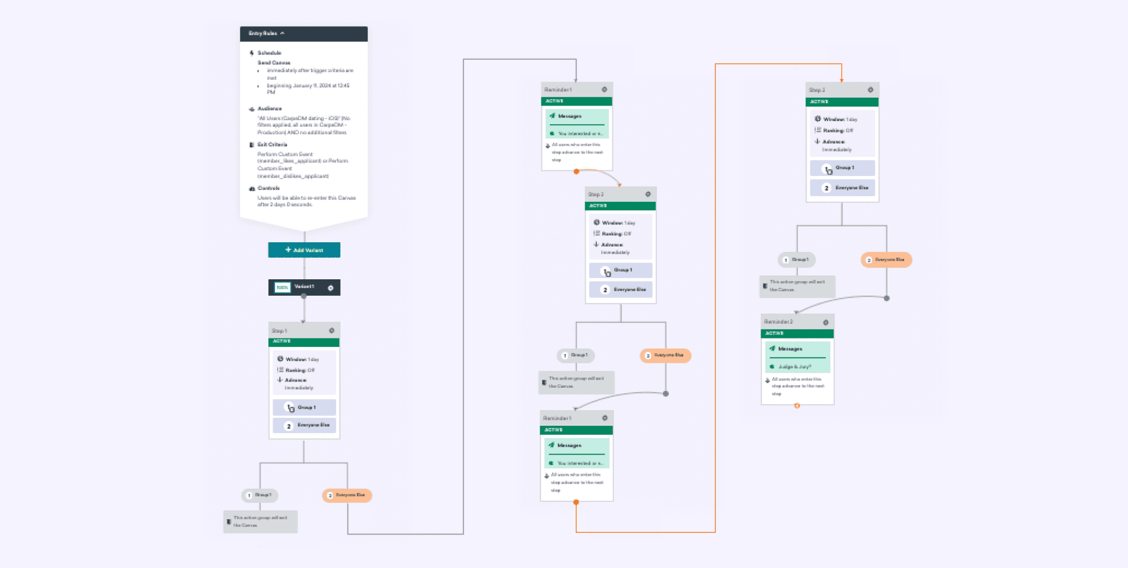The image size is (1128, 568).
Task: Click the Ranking: Off setting in Step 3
Action: coord(612,234)
